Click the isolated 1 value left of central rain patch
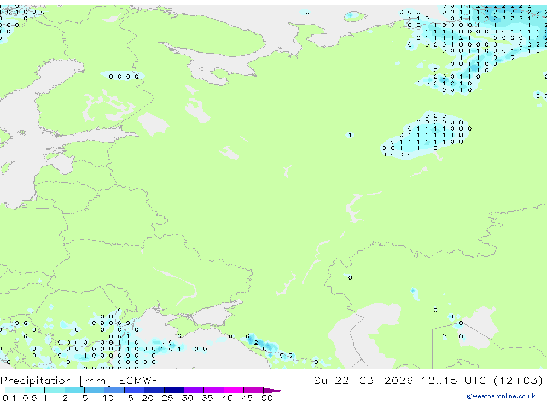The width and height of the screenshot is (547, 401). [x=350, y=135]
